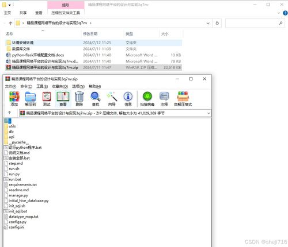This screenshot has height=247, width=288.
Task: Select the utils folder in archive
Action: click(x=10, y=126)
